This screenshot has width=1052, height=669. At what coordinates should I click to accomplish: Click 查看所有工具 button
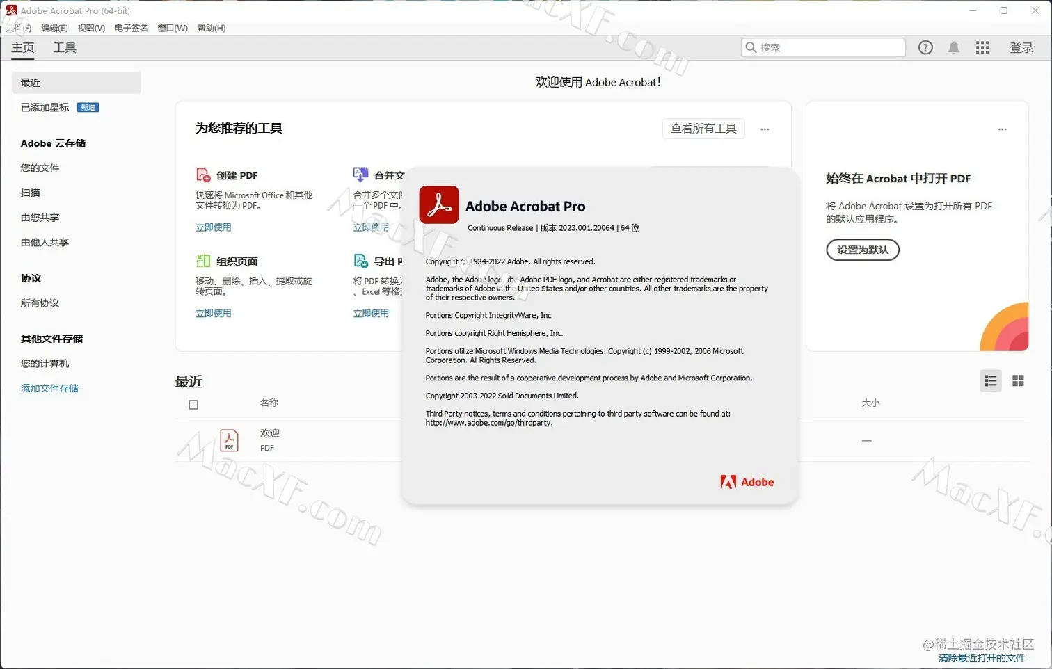703,129
